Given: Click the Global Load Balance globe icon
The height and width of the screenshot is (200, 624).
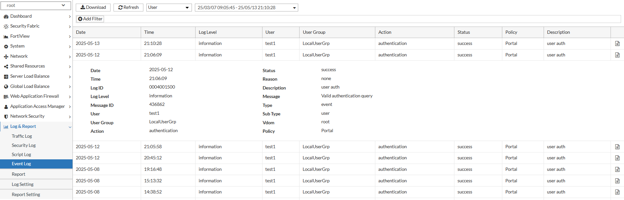Looking at the screenshot, I should tap(6, 87).
